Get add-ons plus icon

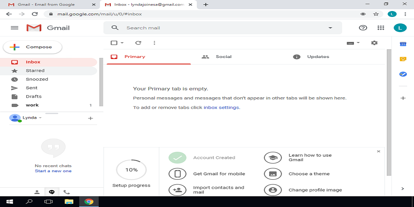403,98
